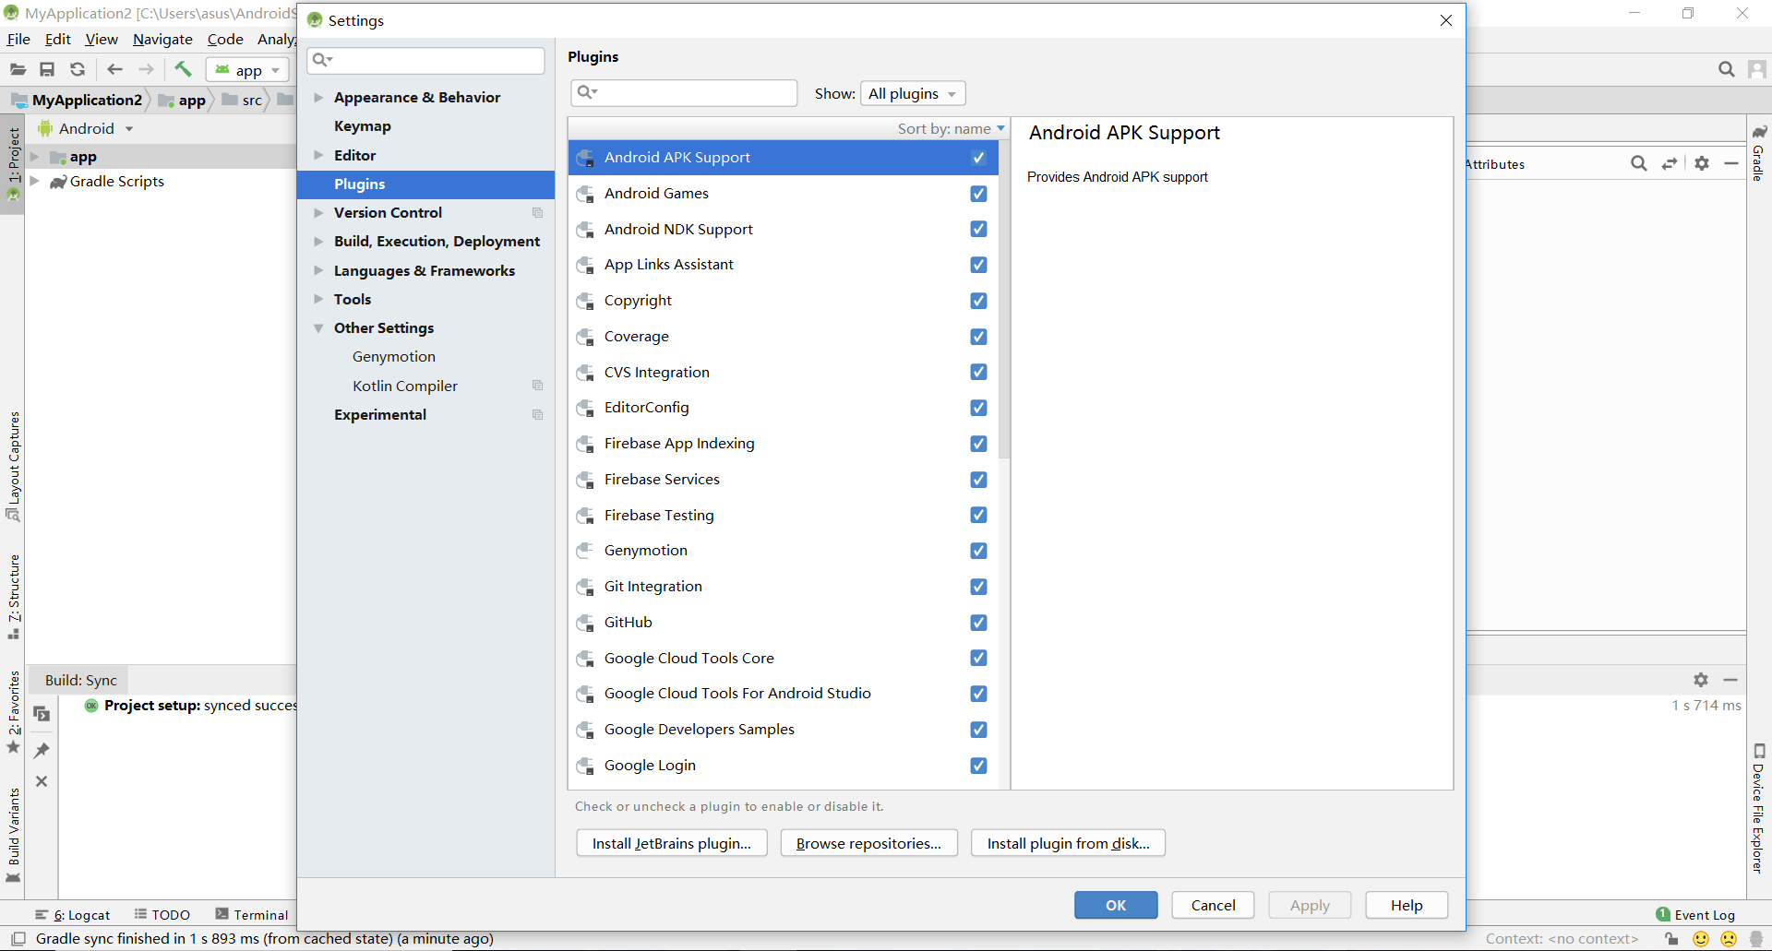
Task: Collapse the Other Settings node
Action: coord(318,327)
